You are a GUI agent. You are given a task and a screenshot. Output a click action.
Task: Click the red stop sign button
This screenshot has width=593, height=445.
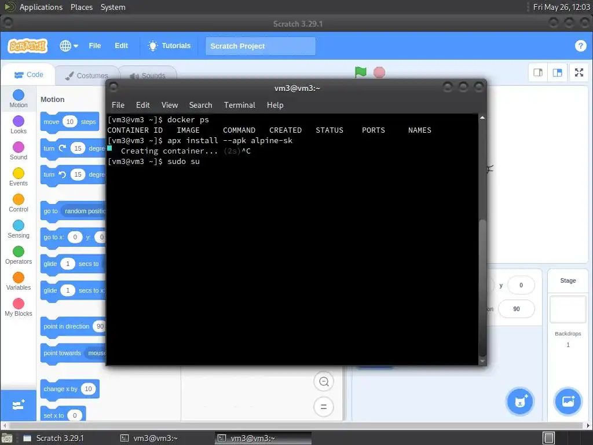pos(379,72)
